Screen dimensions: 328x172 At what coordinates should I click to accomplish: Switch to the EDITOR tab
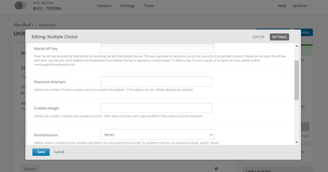(258, 37)
